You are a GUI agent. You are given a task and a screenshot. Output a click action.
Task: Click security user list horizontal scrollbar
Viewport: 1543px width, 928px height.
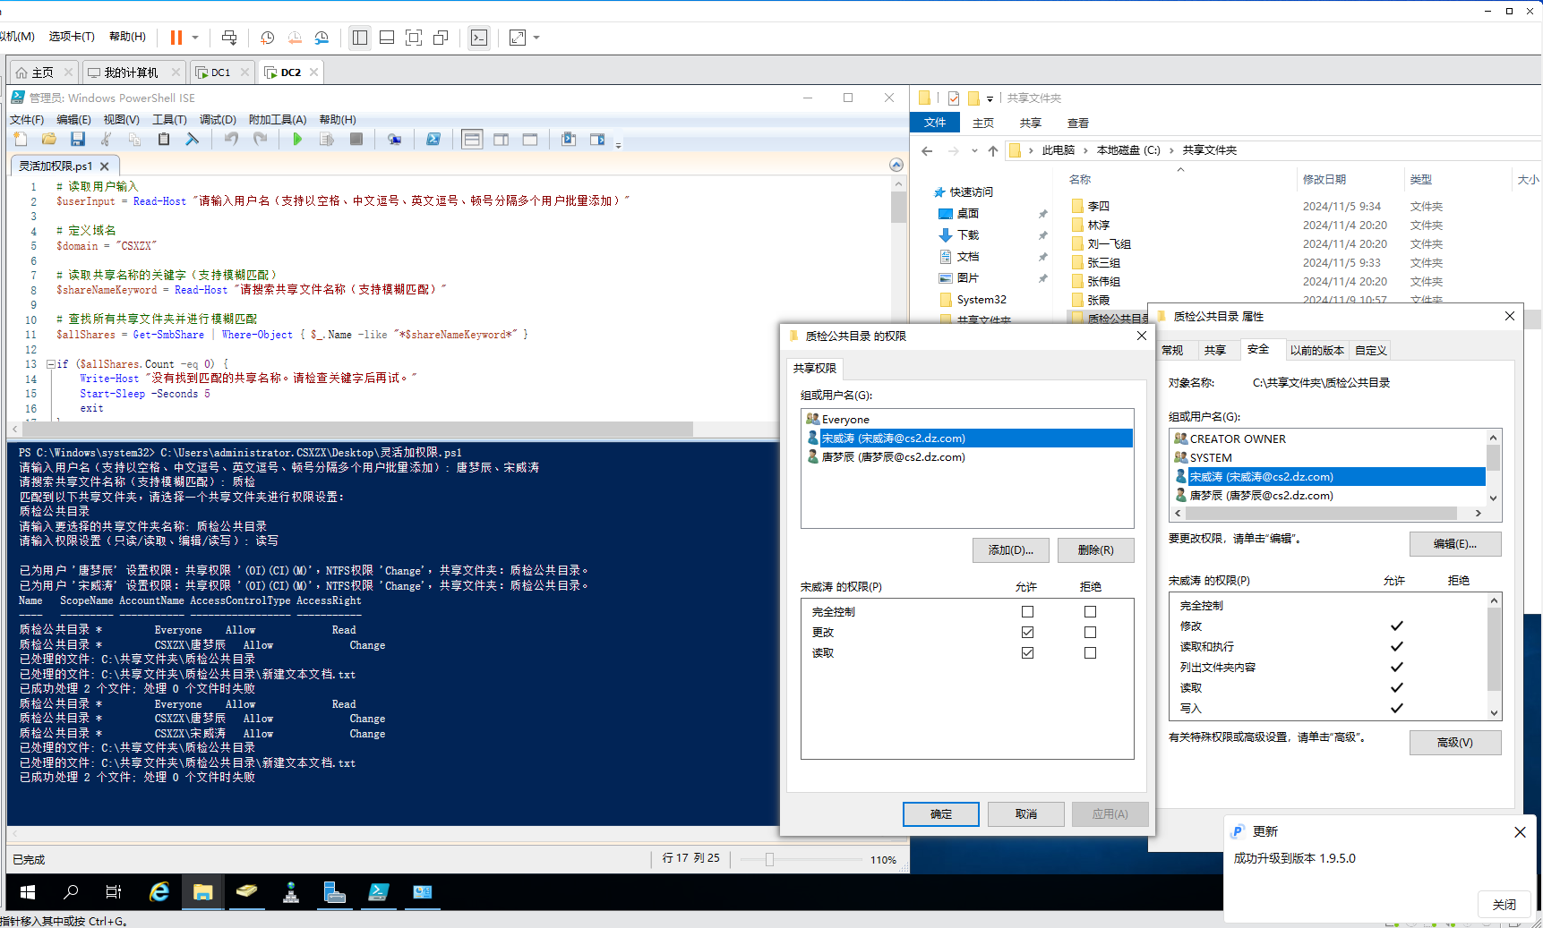click(1322, 514)
